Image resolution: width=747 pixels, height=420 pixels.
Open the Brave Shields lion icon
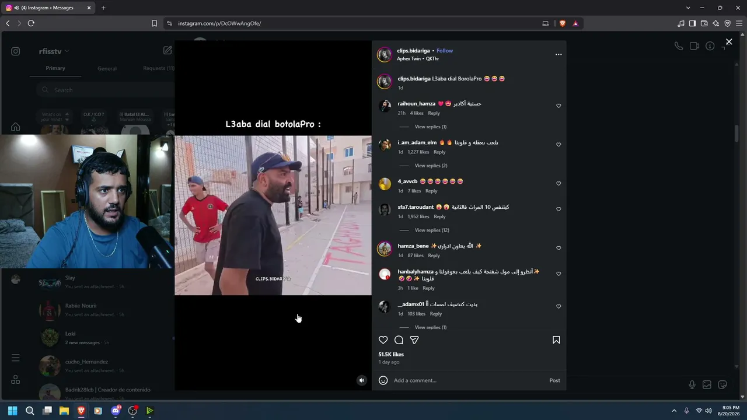point(563,23)
